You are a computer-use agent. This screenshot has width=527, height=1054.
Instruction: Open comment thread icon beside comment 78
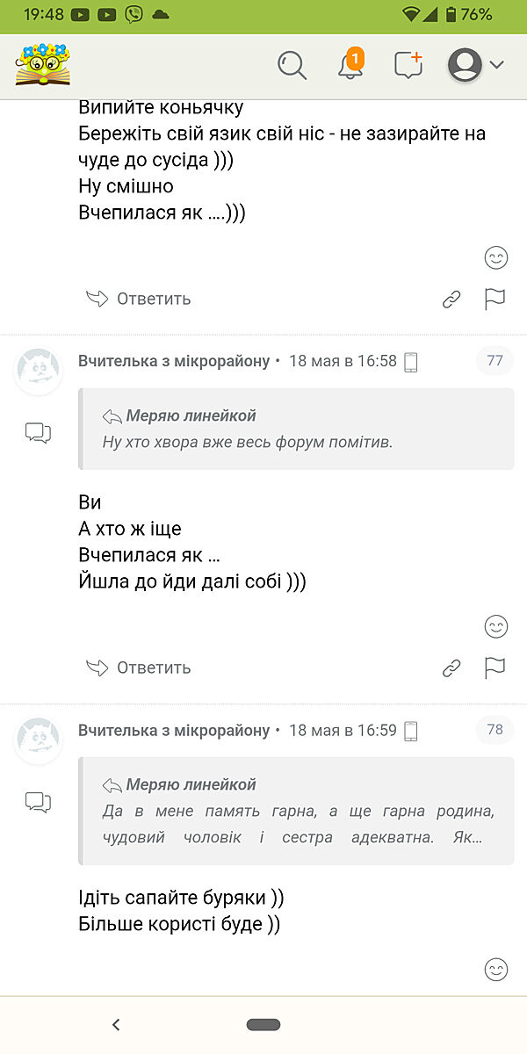click(x=38, y=801)
